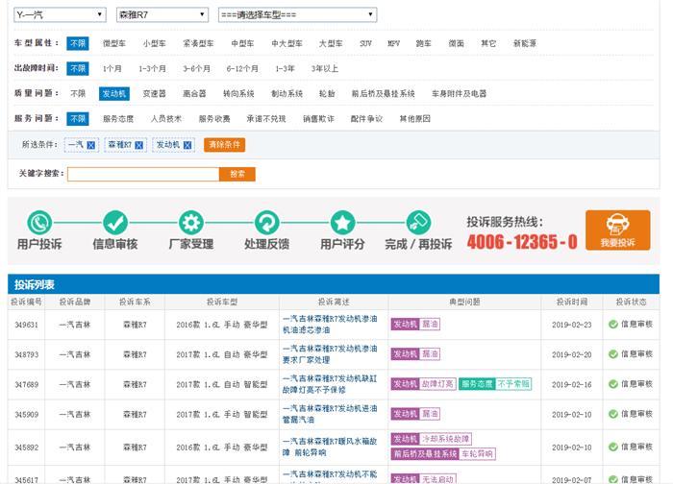The image size is (673, 484).
Task: Filter by 跑车 vehicle type
Action: [424, 43]
